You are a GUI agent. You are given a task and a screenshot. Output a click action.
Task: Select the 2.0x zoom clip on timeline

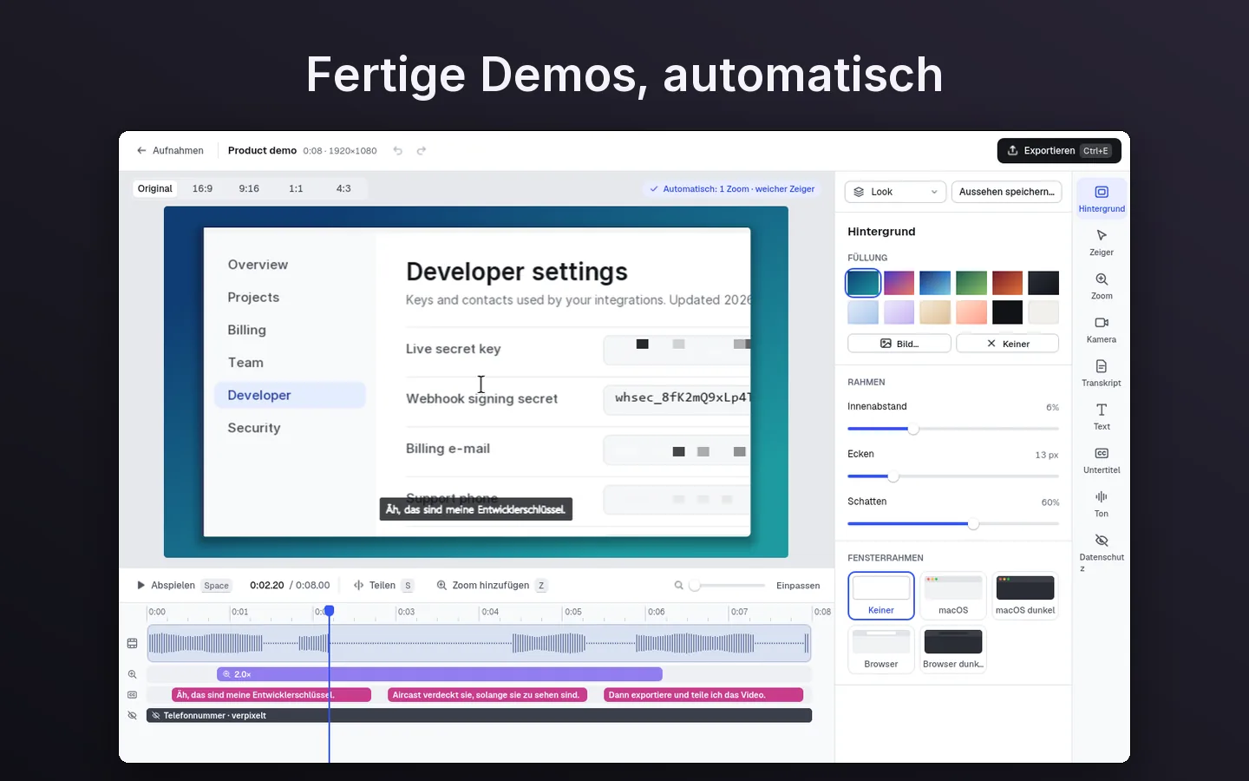(440, 674)
